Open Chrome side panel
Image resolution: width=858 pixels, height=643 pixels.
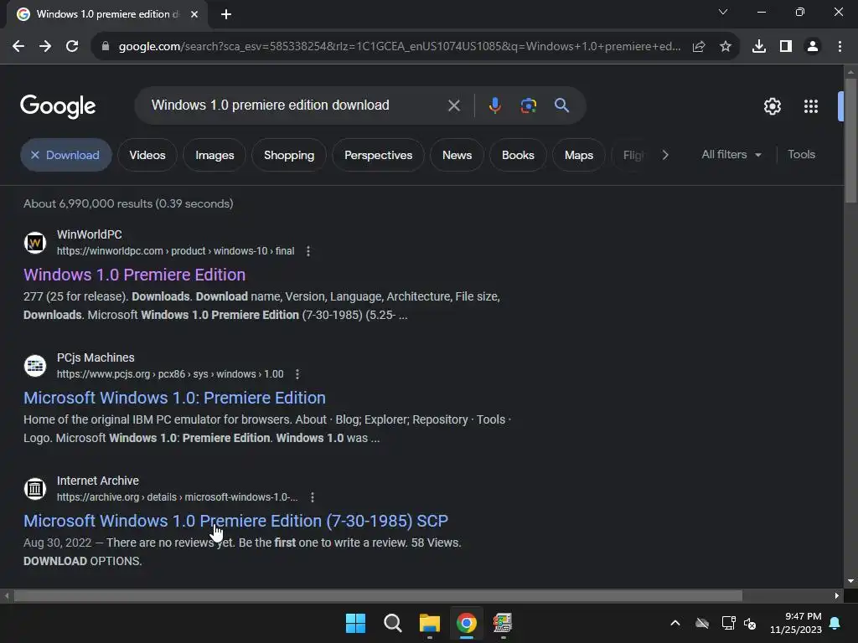[x=786, y=47]
